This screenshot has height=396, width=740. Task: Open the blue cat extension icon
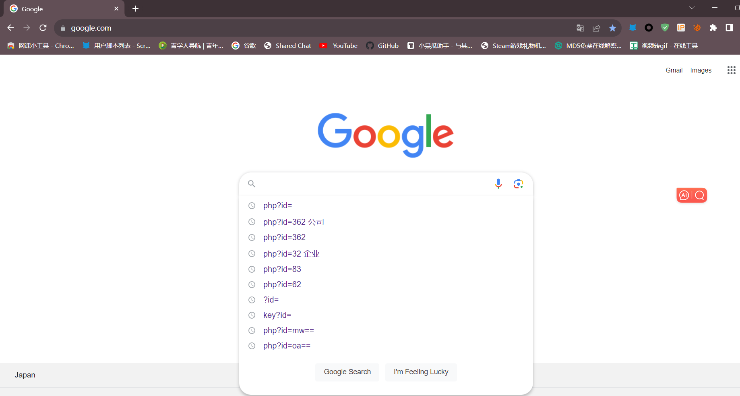click(x=633, y=27)
